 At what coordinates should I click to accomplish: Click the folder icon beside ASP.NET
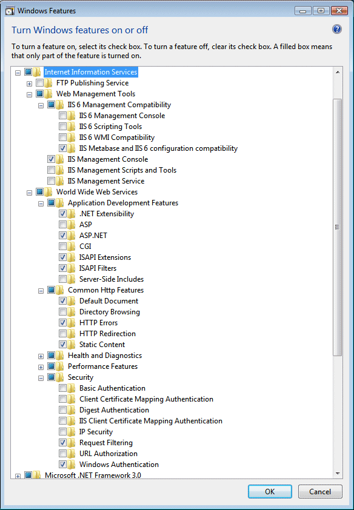[x=72, y=235]
